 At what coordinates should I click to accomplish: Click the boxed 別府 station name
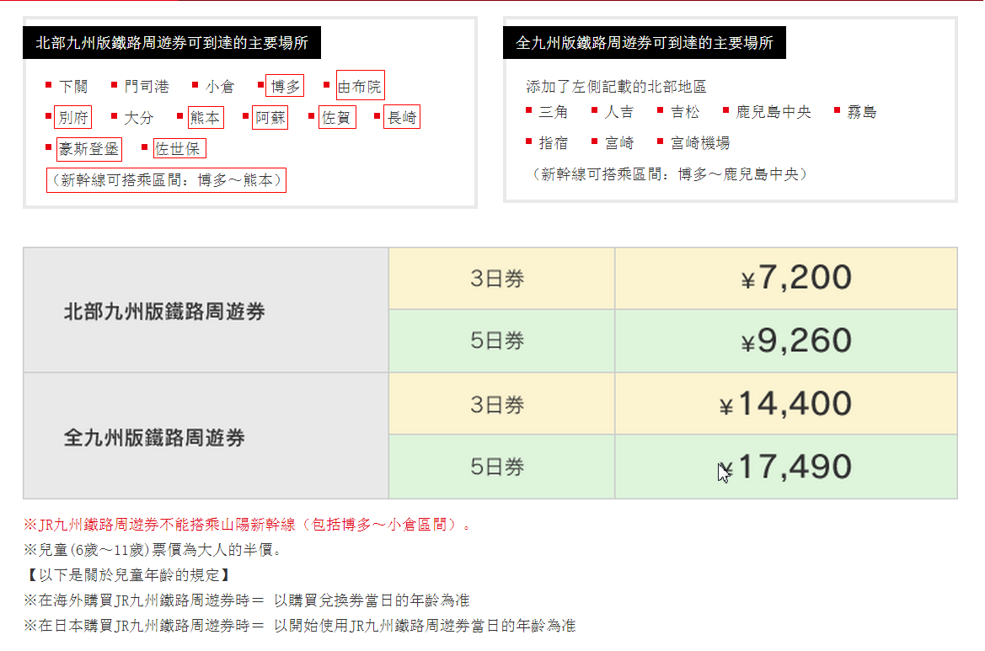73,117
